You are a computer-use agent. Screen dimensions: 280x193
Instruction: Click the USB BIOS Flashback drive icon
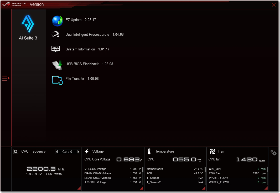[57, 65]
